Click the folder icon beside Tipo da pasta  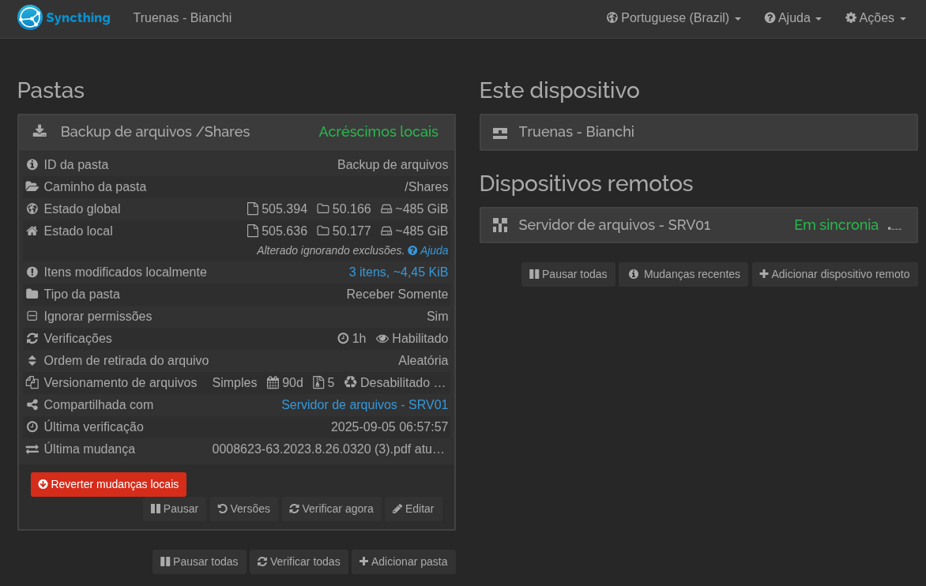tap(32, 294)
